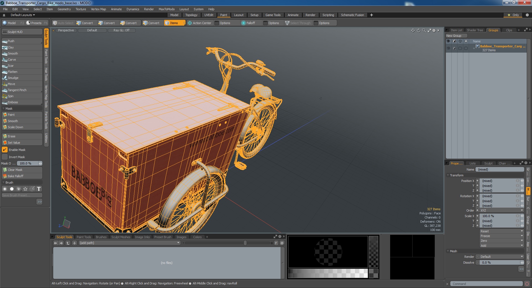Click the Clear Mask button

coord(22,170)
